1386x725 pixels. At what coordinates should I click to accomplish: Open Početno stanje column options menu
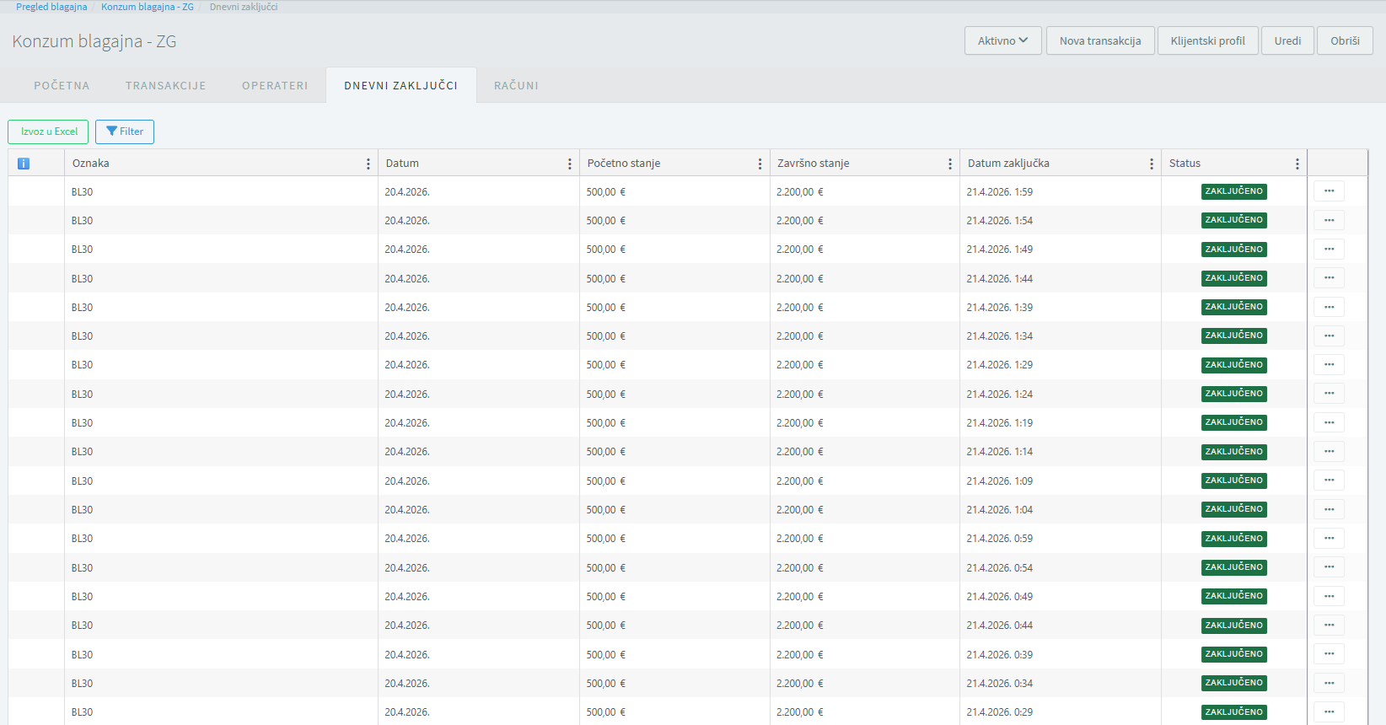pos(760,164)
